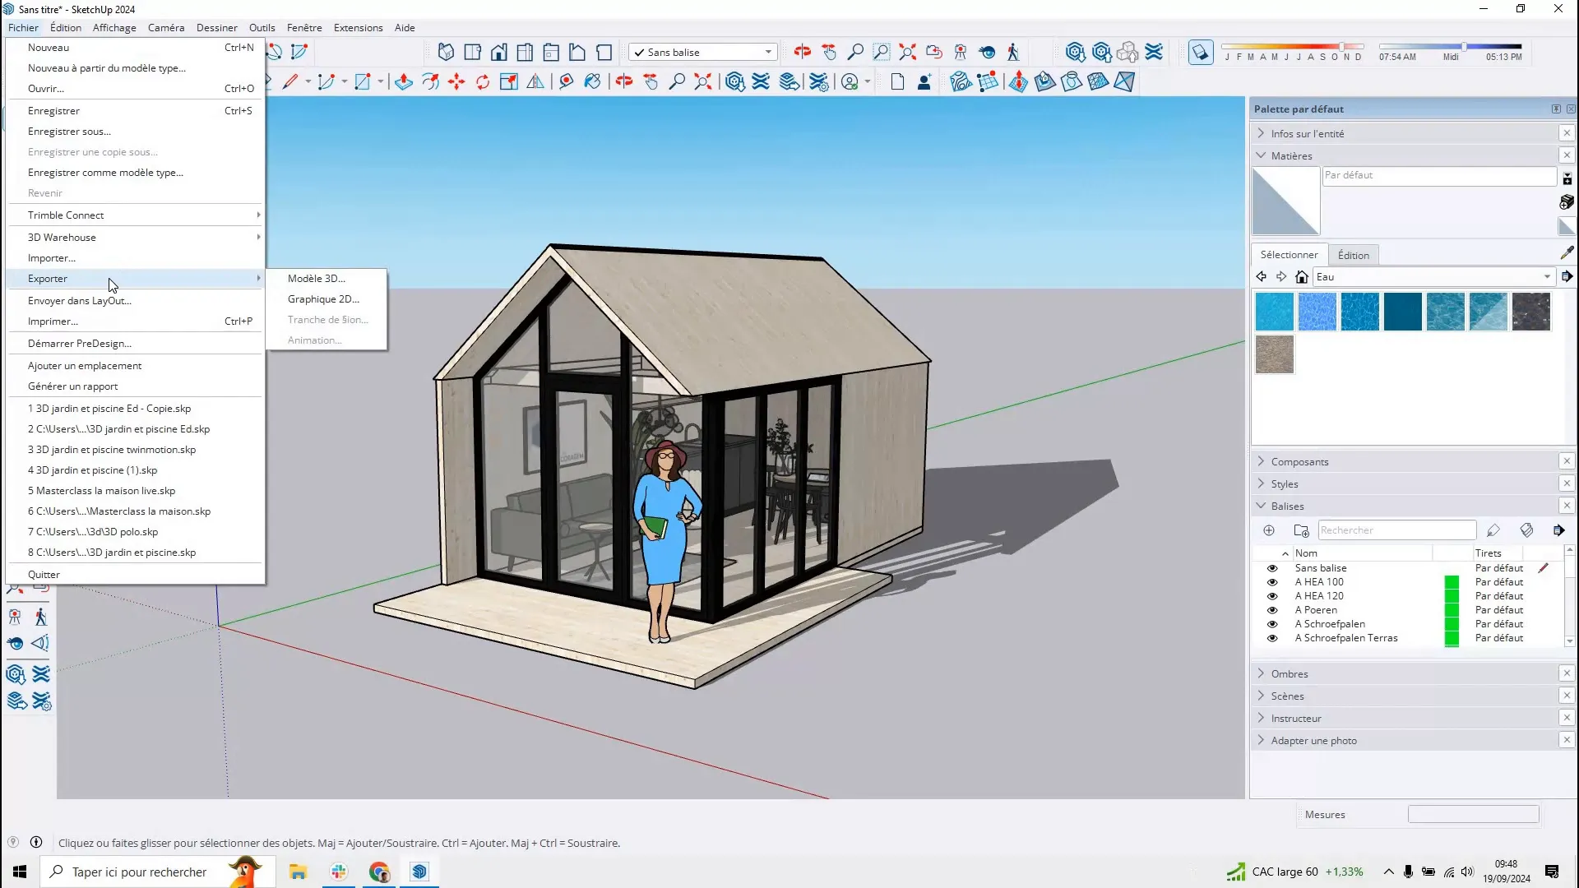Hide the A Schroefpalen tag
The image size is (1579, 888).
click(x=1272, y=624)
